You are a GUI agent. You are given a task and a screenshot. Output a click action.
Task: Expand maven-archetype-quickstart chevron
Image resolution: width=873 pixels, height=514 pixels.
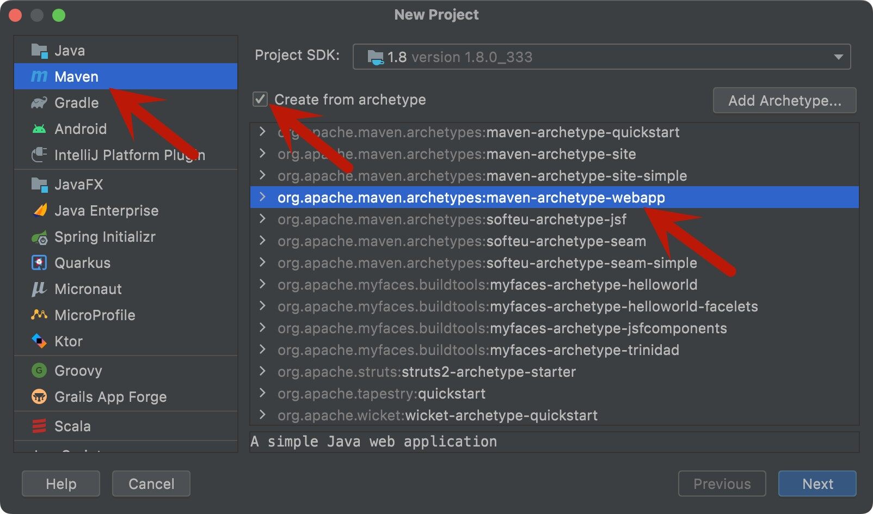(263, 132)
